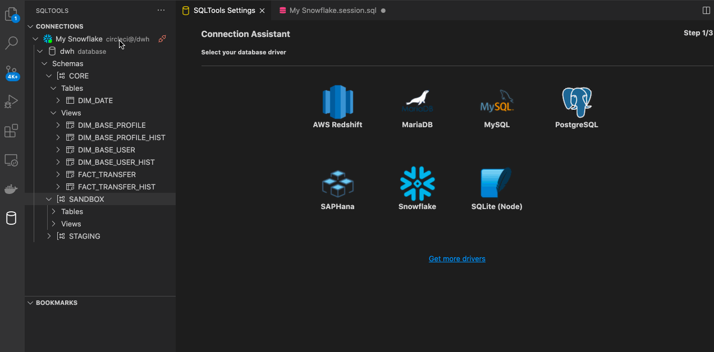Collapse the CORE schema
The height and width of the screenshot is (352, 714).
coord(48,76)
